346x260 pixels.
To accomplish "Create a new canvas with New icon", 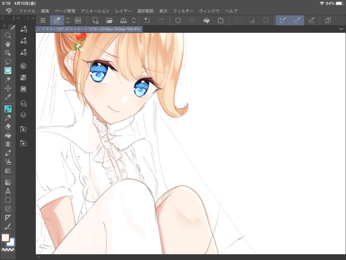I will click(95, 20).
